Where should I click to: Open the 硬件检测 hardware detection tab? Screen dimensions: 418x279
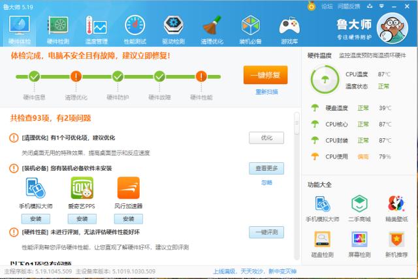click(x=59, y=29)
